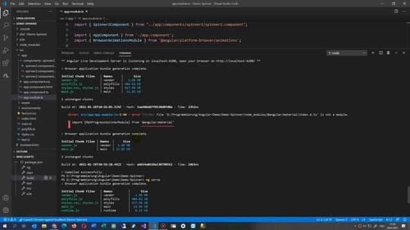
Task: Open the File menu
Action: (x=13, y=4)
